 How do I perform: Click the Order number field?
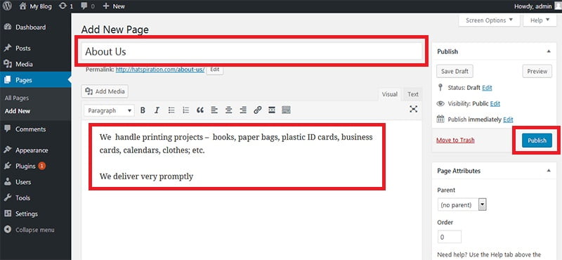pyautogui.click(x=449, y=237)
